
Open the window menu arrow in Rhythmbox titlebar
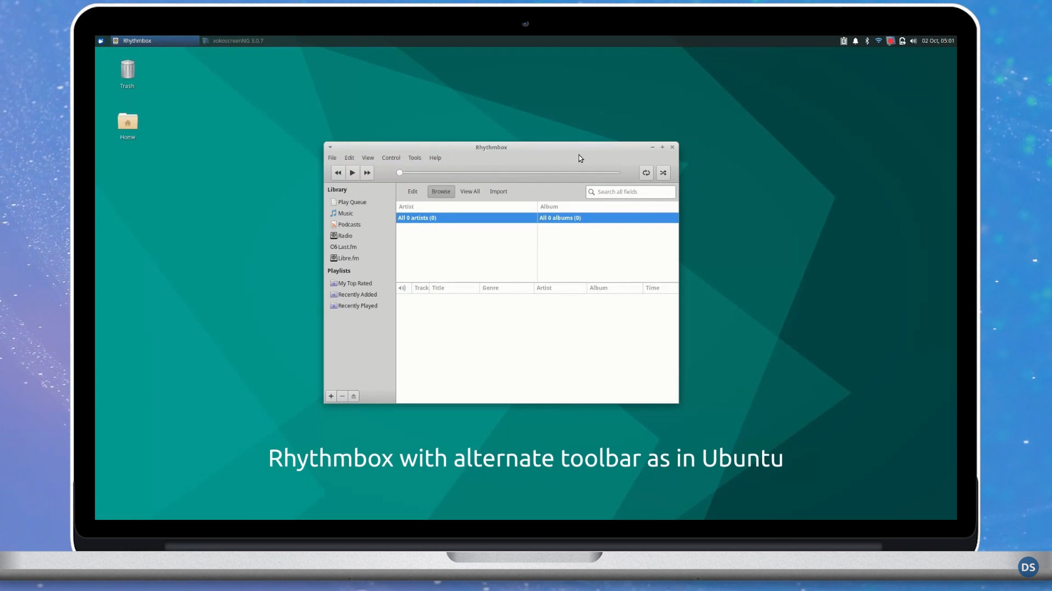point(330,147)
